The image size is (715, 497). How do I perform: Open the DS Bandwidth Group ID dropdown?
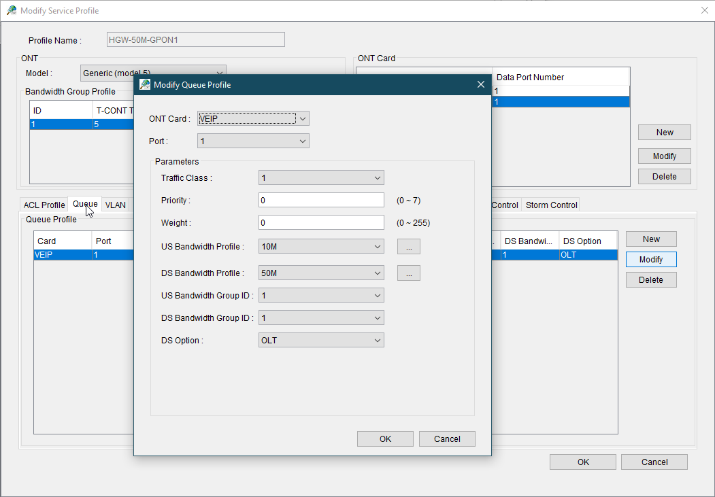coord(321,318)
